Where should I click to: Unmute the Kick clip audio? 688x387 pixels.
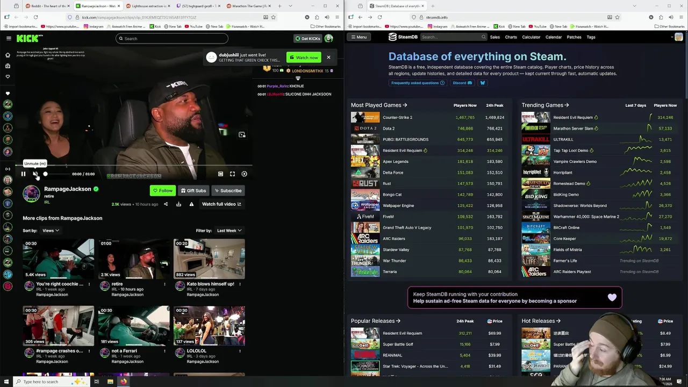35,174
